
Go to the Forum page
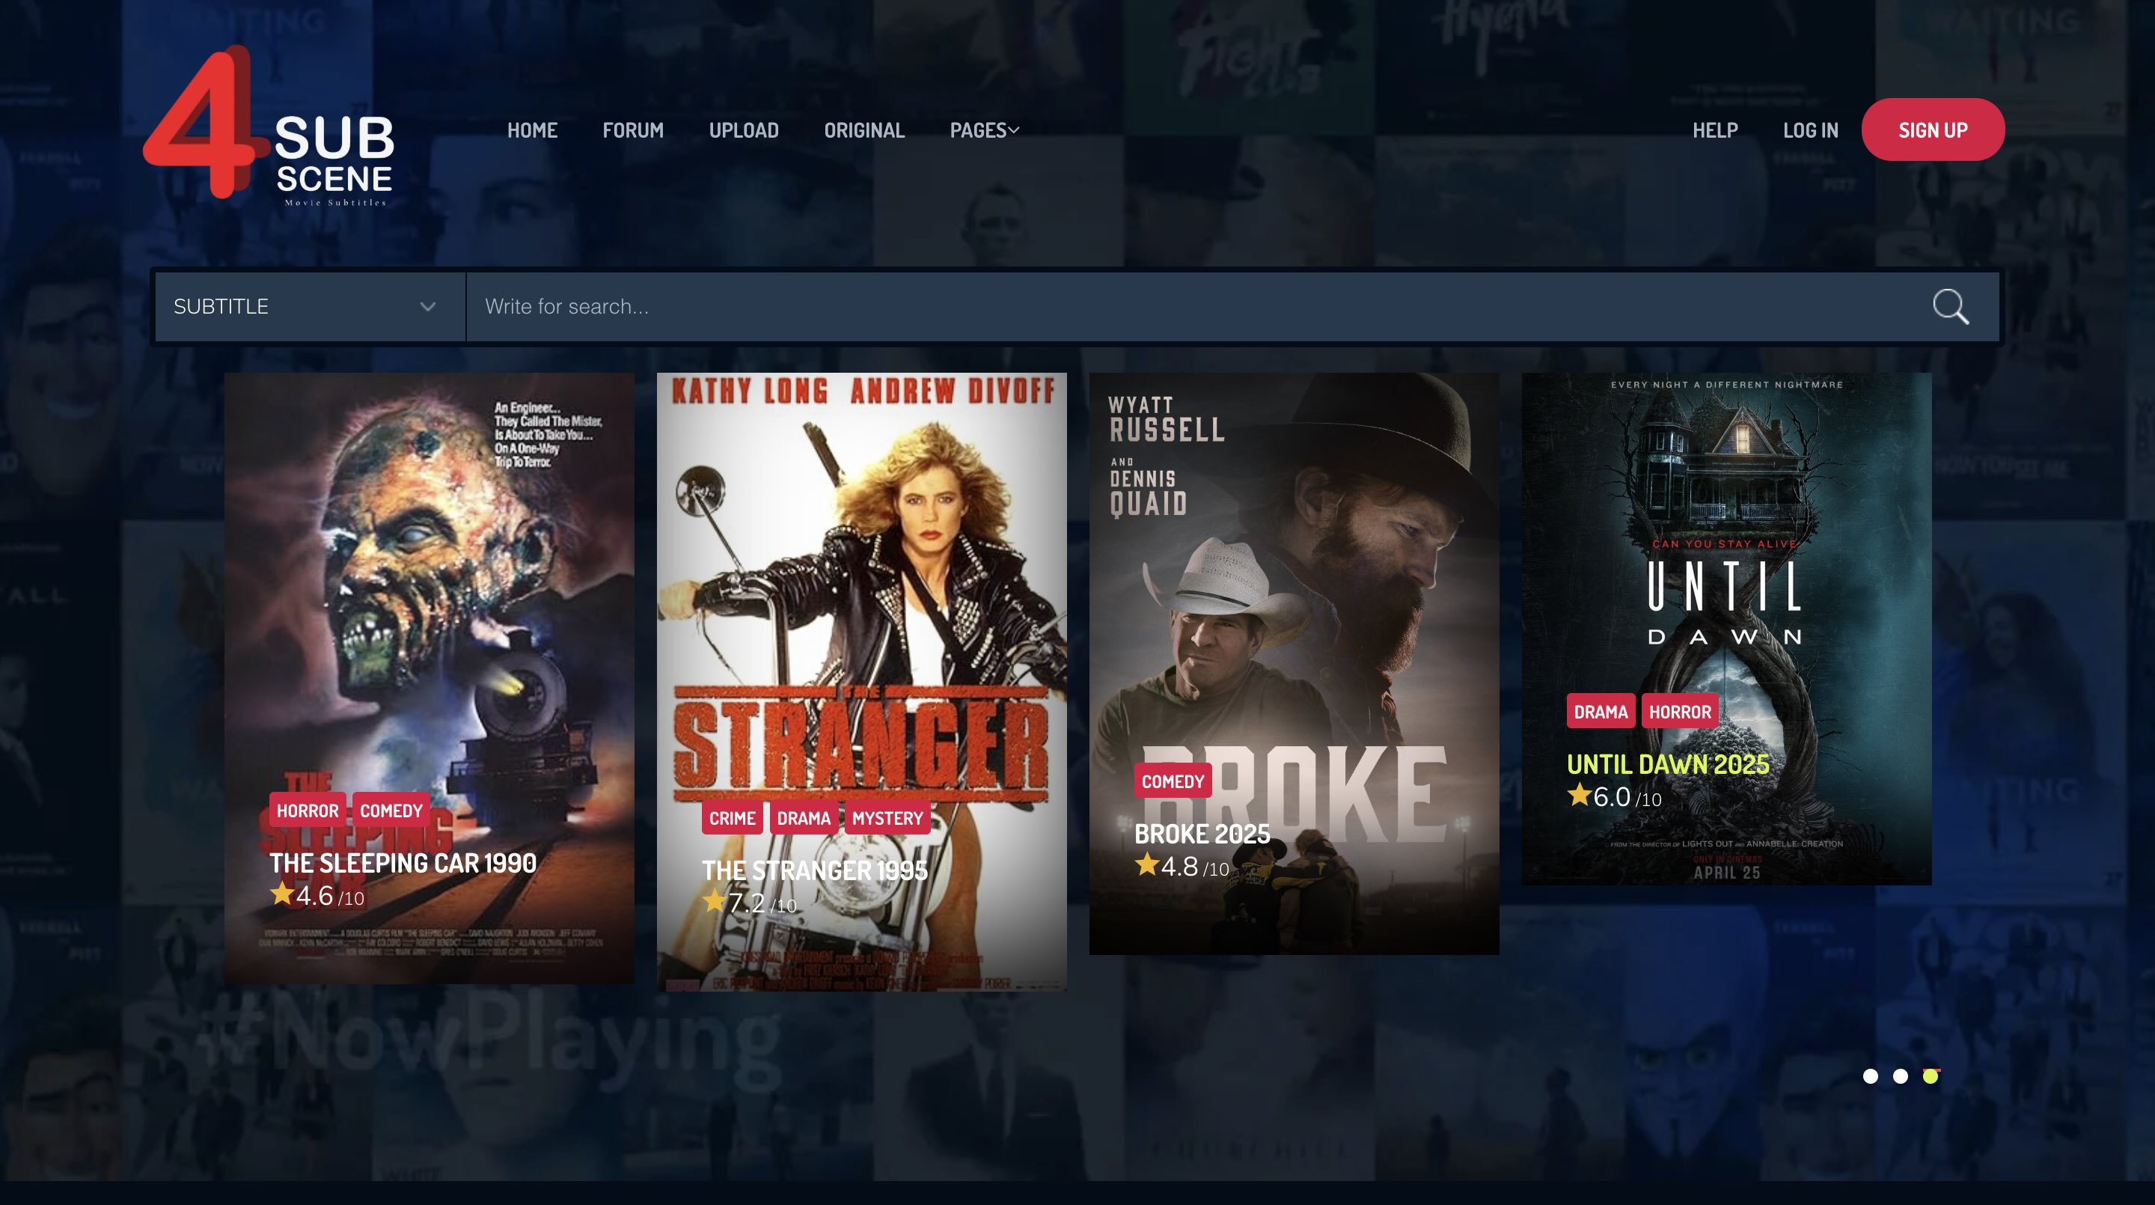coord(632,130)
